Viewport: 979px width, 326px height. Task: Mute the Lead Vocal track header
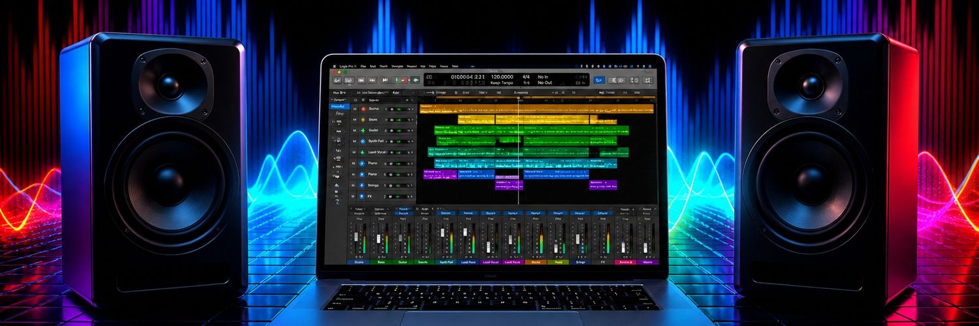[355, 153]
